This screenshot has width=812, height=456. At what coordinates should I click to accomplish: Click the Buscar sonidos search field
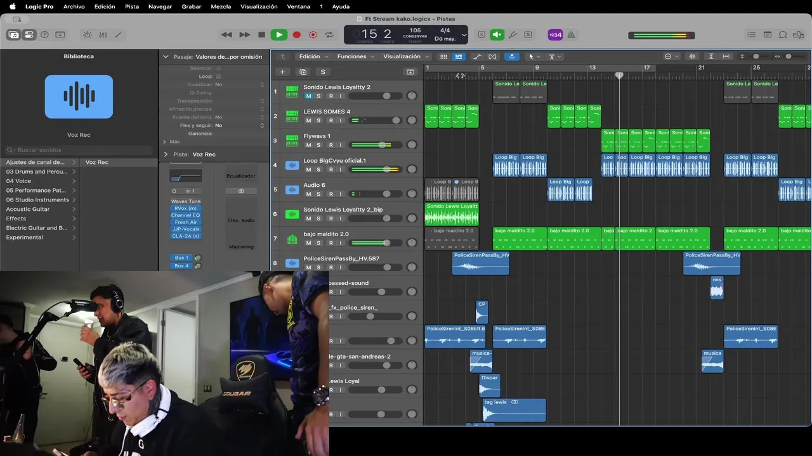pyautogui.click(x=79, y=150)
